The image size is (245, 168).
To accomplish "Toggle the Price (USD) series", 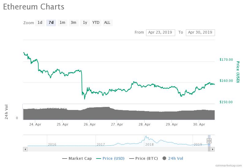I will 111,159.
